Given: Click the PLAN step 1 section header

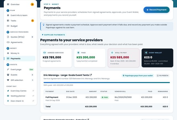Looking at the screenshot, I should pyautogui.click(x=11, y=10).
